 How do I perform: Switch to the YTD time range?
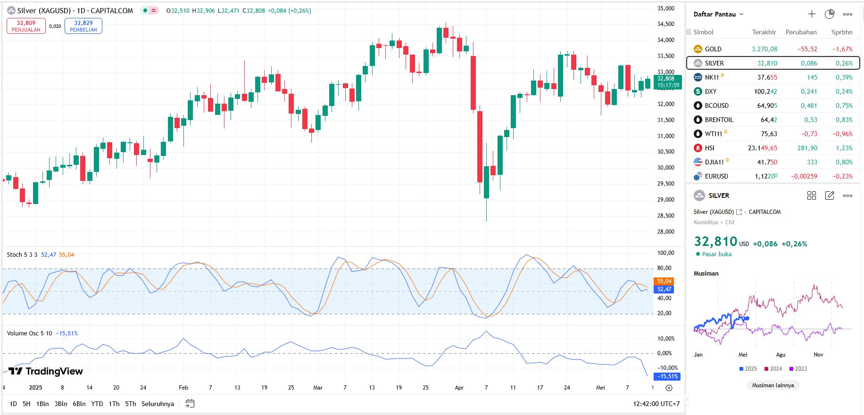(97, 404)
